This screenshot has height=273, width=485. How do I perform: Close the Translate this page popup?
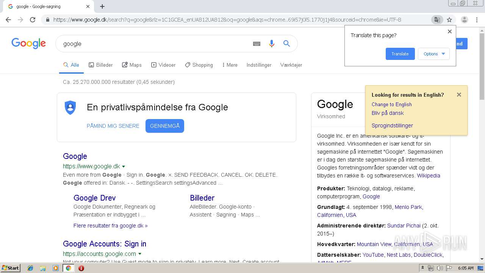[450, 31]
